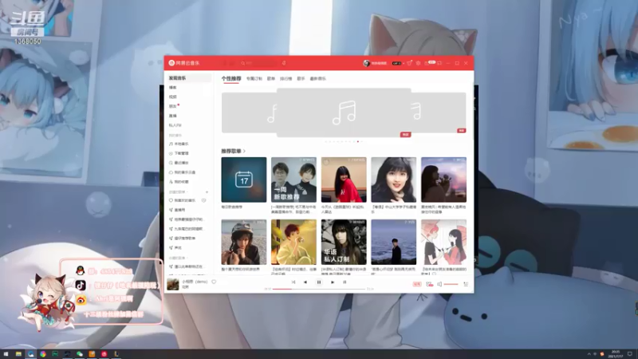
Task: Open the Chrome icon in the taskbar
Action: click(x=43, y=354)
